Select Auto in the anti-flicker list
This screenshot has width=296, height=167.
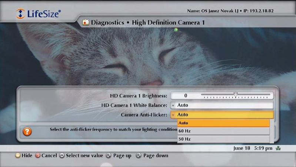pyautogui.click(x=223, y=123)
